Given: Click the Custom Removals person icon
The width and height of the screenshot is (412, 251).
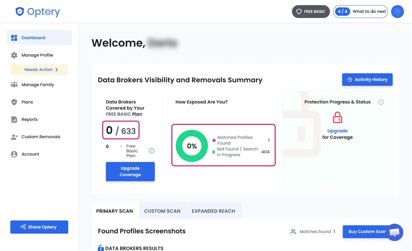Looking at the screenshot, I should coord(14,137).
